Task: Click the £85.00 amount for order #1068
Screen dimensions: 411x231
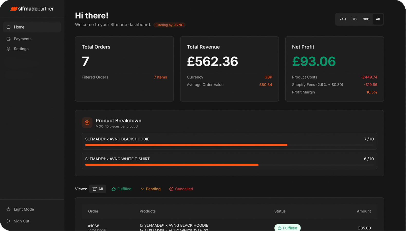Action: point(365,228)
